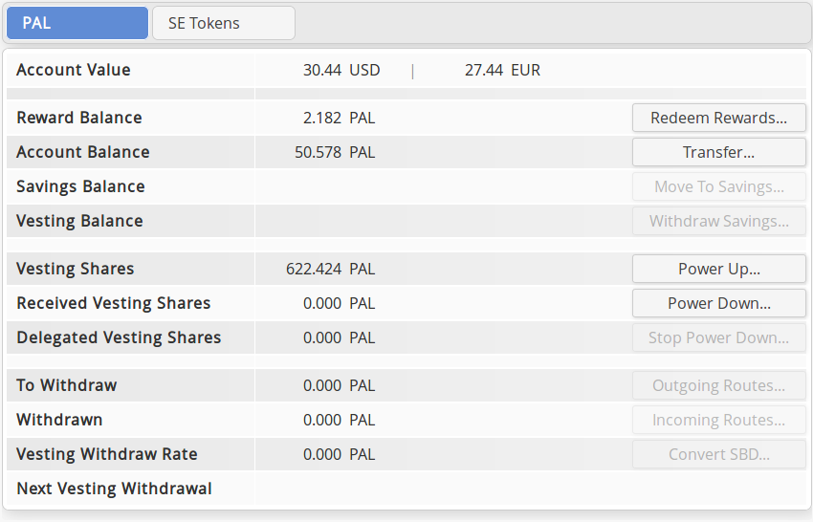Select the 30.44 USD value
The width and height of the screenshot is (813, 522).
(x=341, y=70)
